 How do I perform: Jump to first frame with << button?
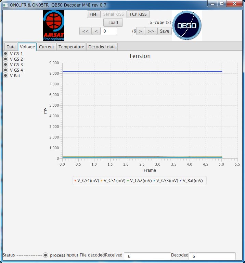(x=85, y=31)
